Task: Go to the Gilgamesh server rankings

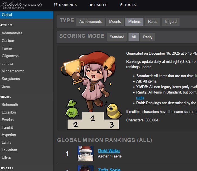Action: point(10,56)
